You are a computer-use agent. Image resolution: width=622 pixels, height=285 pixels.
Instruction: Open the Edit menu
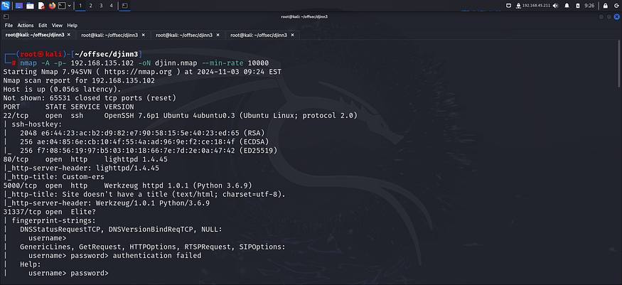(43, 26)
